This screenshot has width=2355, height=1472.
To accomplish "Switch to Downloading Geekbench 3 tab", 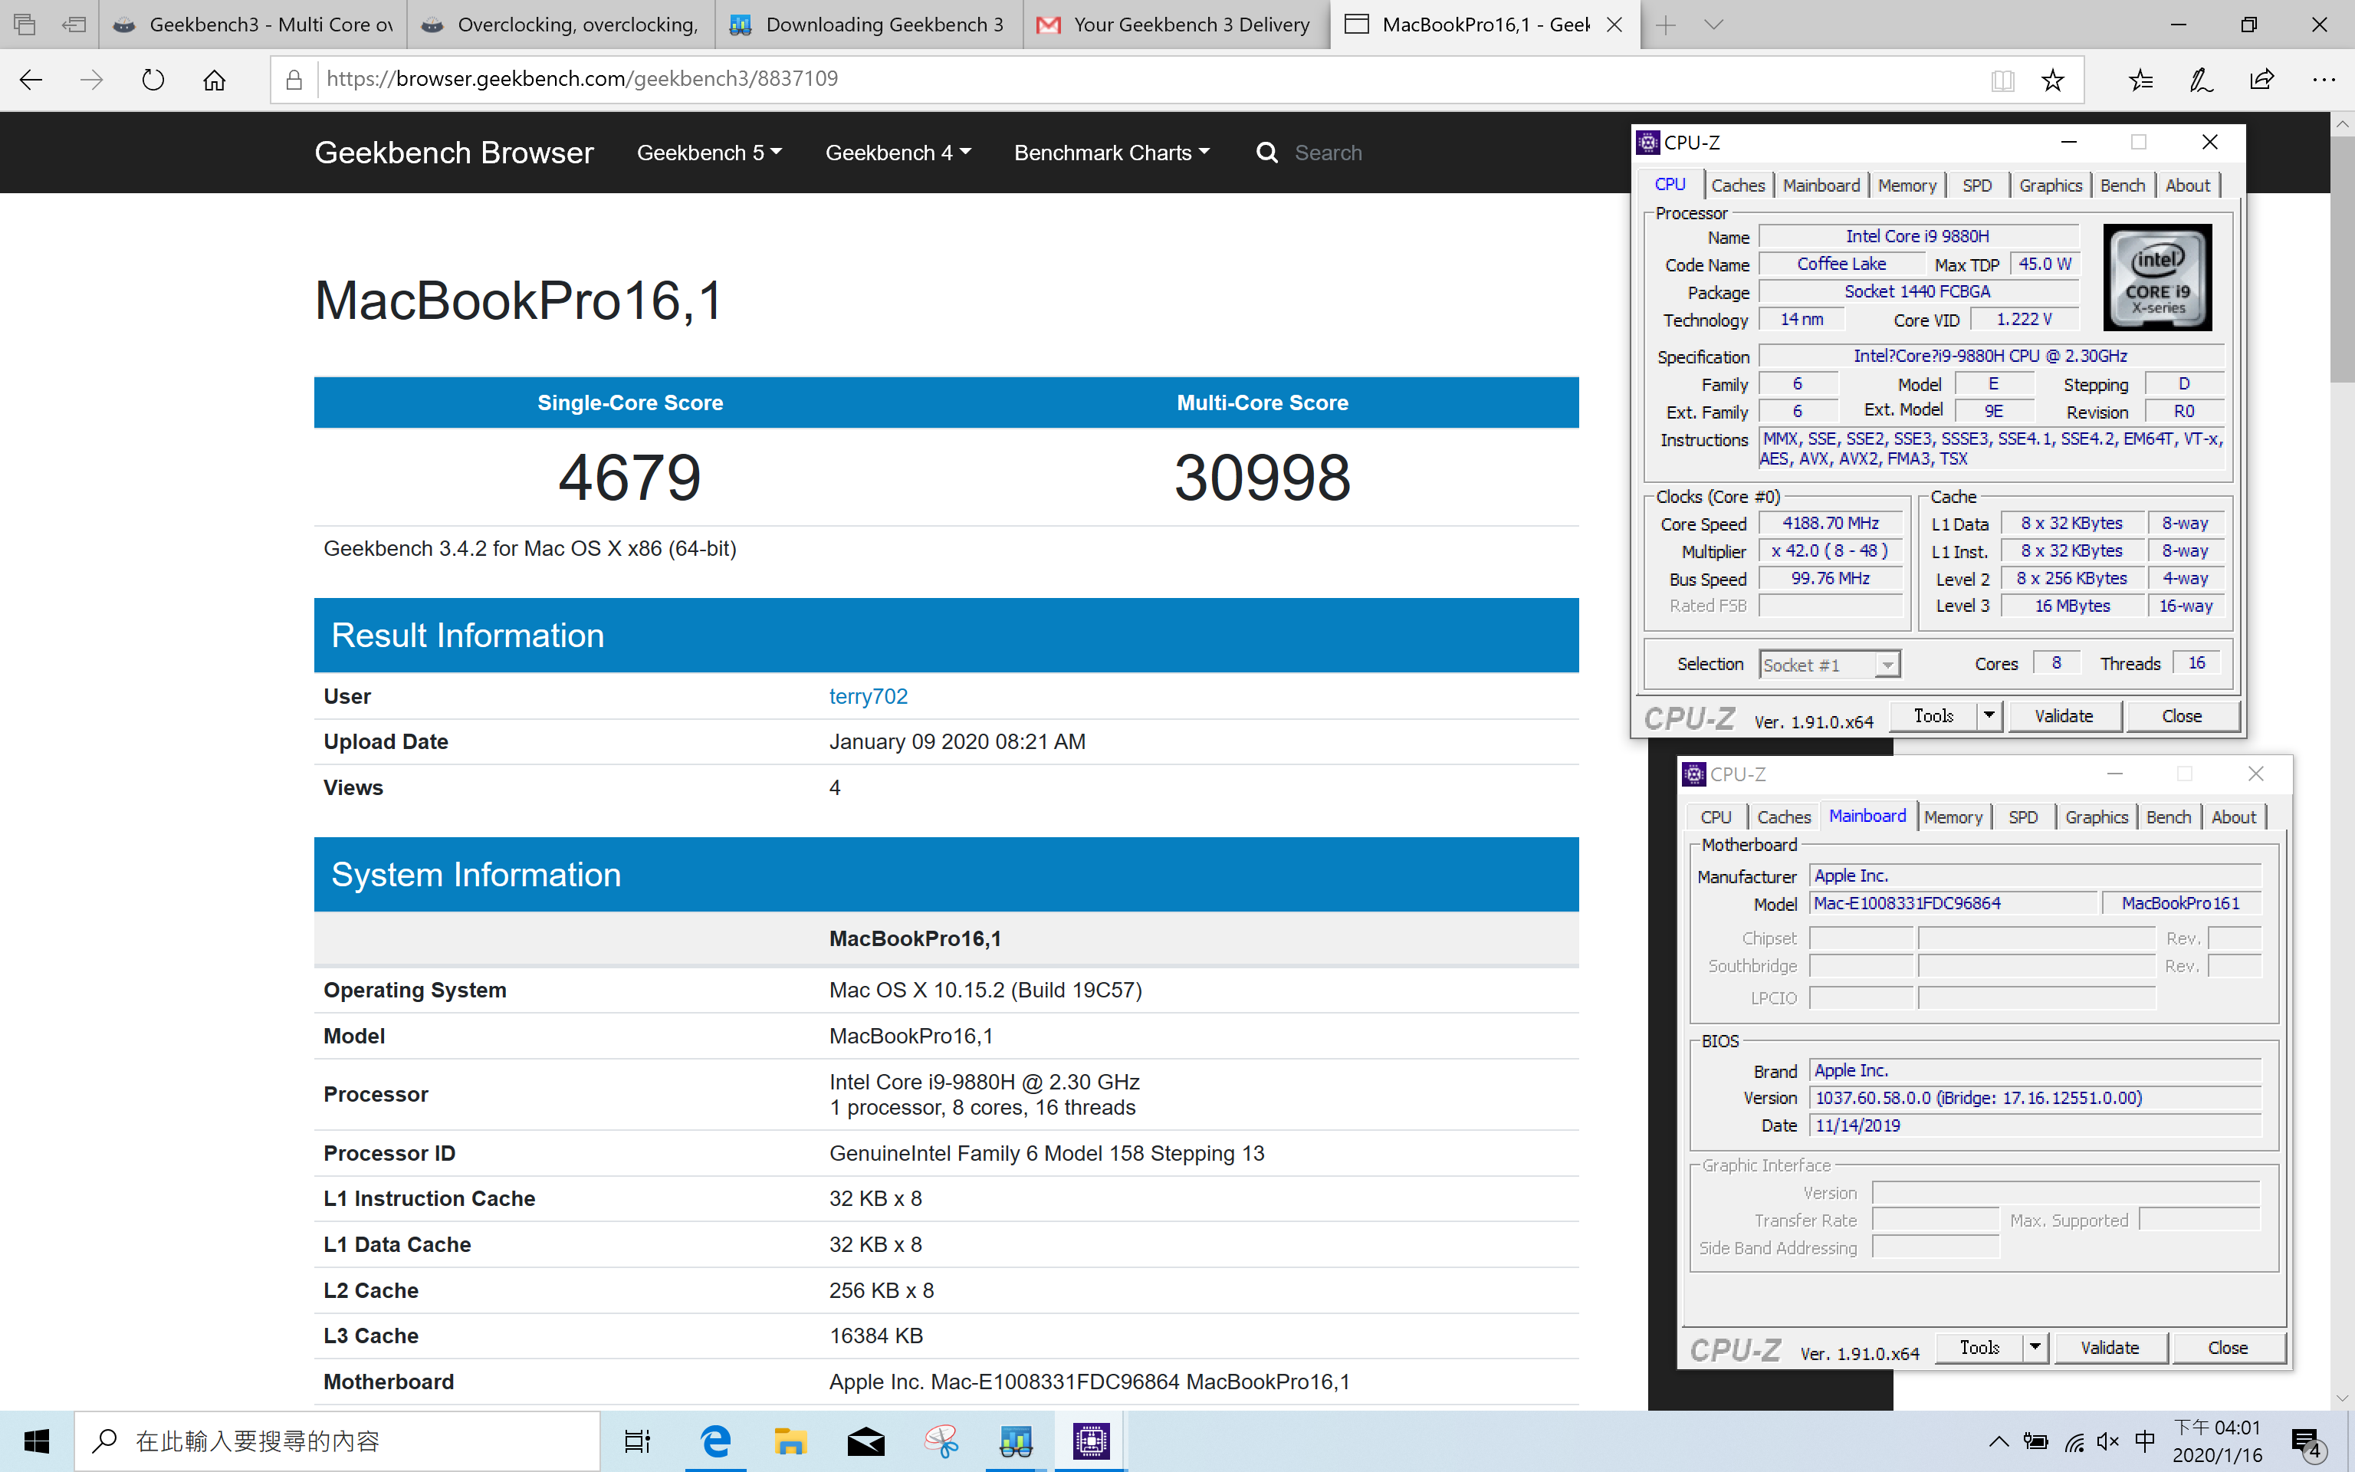I will pos(869,25).
